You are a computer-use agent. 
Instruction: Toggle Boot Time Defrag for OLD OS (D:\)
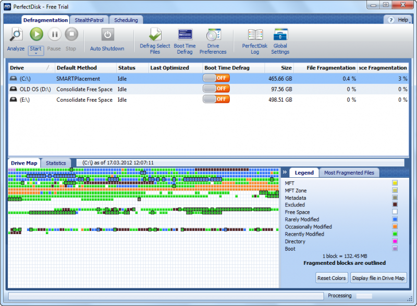[x=216, y=89]
